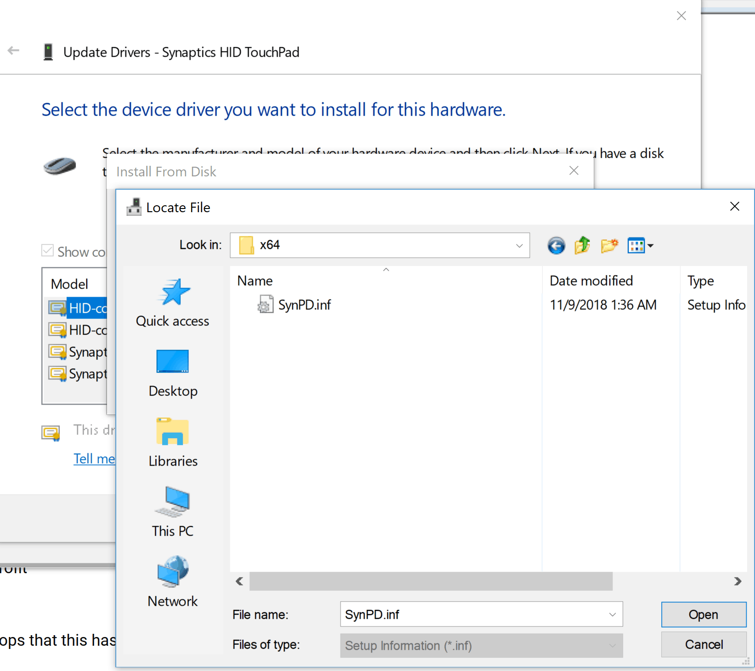Image resolution: width=755 pixels, height=671 pixels.
Task: Select the SynPD.inf file icon
Action: point(265,304)
